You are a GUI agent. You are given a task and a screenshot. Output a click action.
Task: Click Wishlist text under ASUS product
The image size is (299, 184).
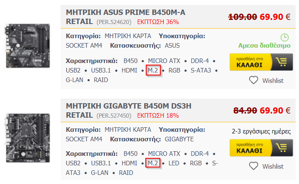point(273,81)
